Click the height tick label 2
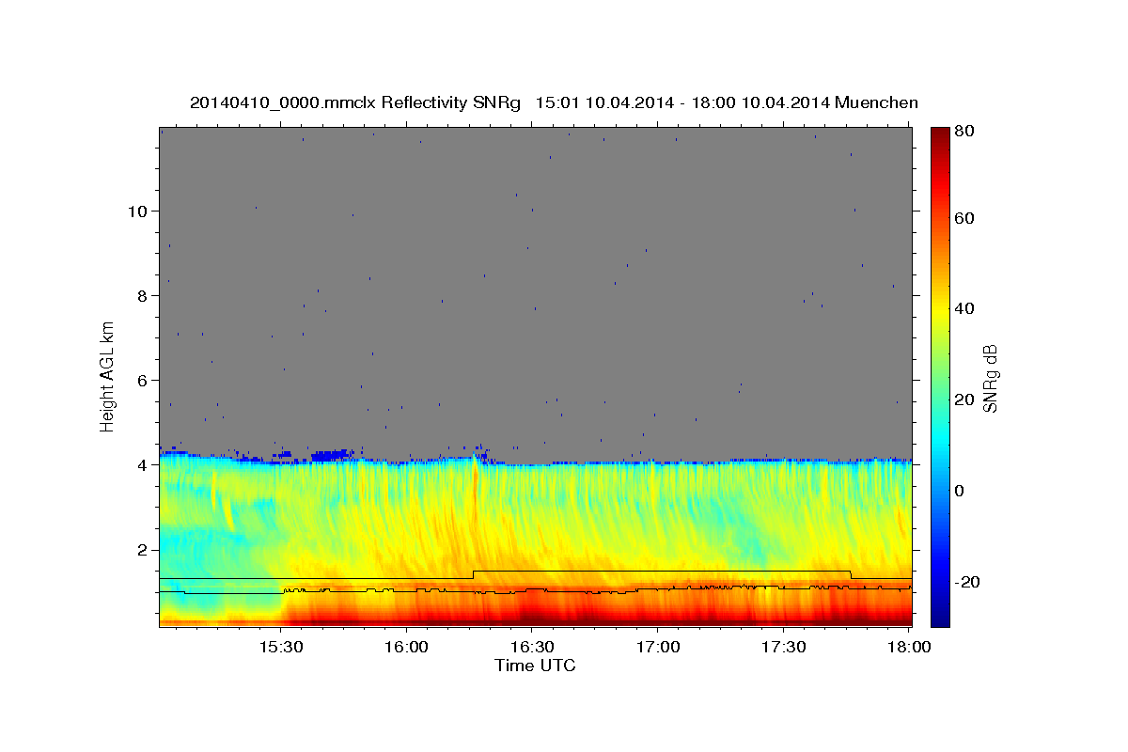Viewport: 1128px width, 752px height. click(x=144, y=549)
